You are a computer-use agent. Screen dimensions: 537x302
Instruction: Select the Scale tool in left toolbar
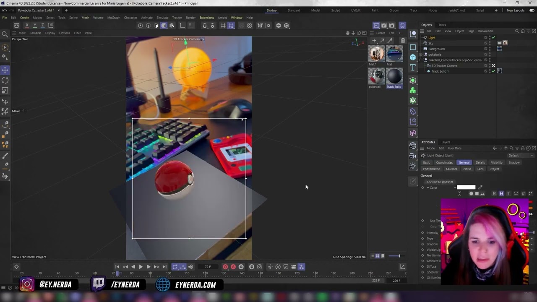coord(5,91)
